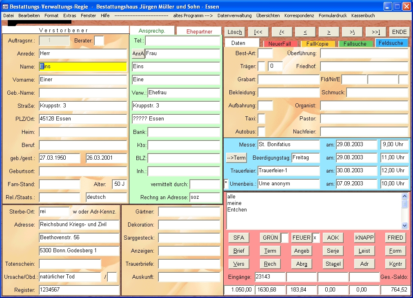Click the Leist button

point(364,251)
